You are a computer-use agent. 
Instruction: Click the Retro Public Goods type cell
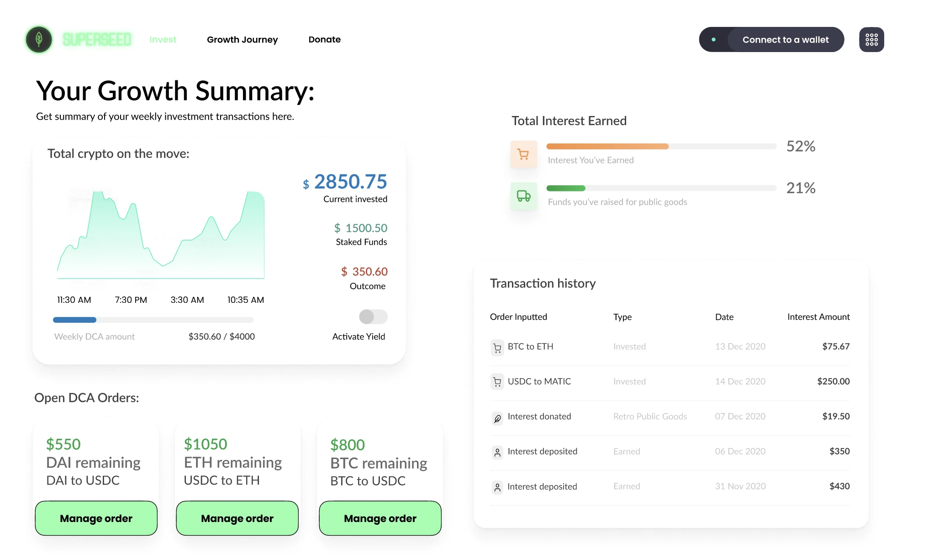pyautogui.click(x=650, y=417)
